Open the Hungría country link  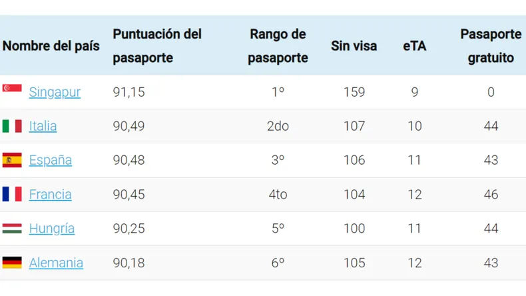coord(52,229)
